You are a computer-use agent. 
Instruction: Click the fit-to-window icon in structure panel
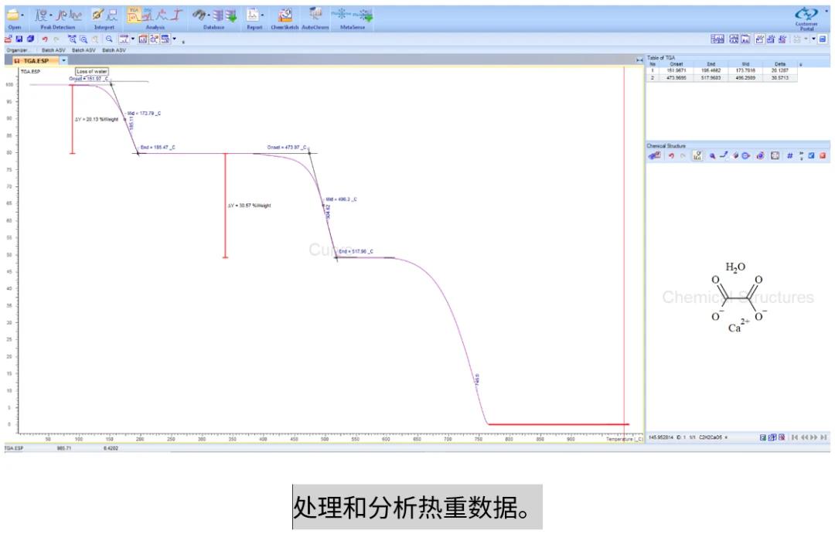coord(775,155)
